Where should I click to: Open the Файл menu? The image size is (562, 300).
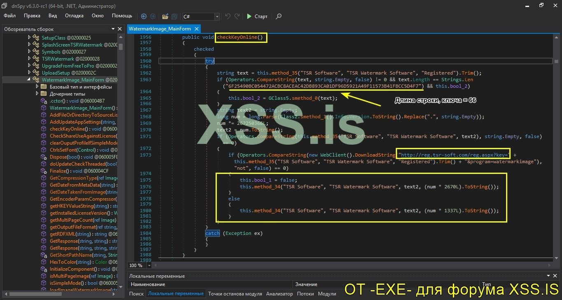10,16
